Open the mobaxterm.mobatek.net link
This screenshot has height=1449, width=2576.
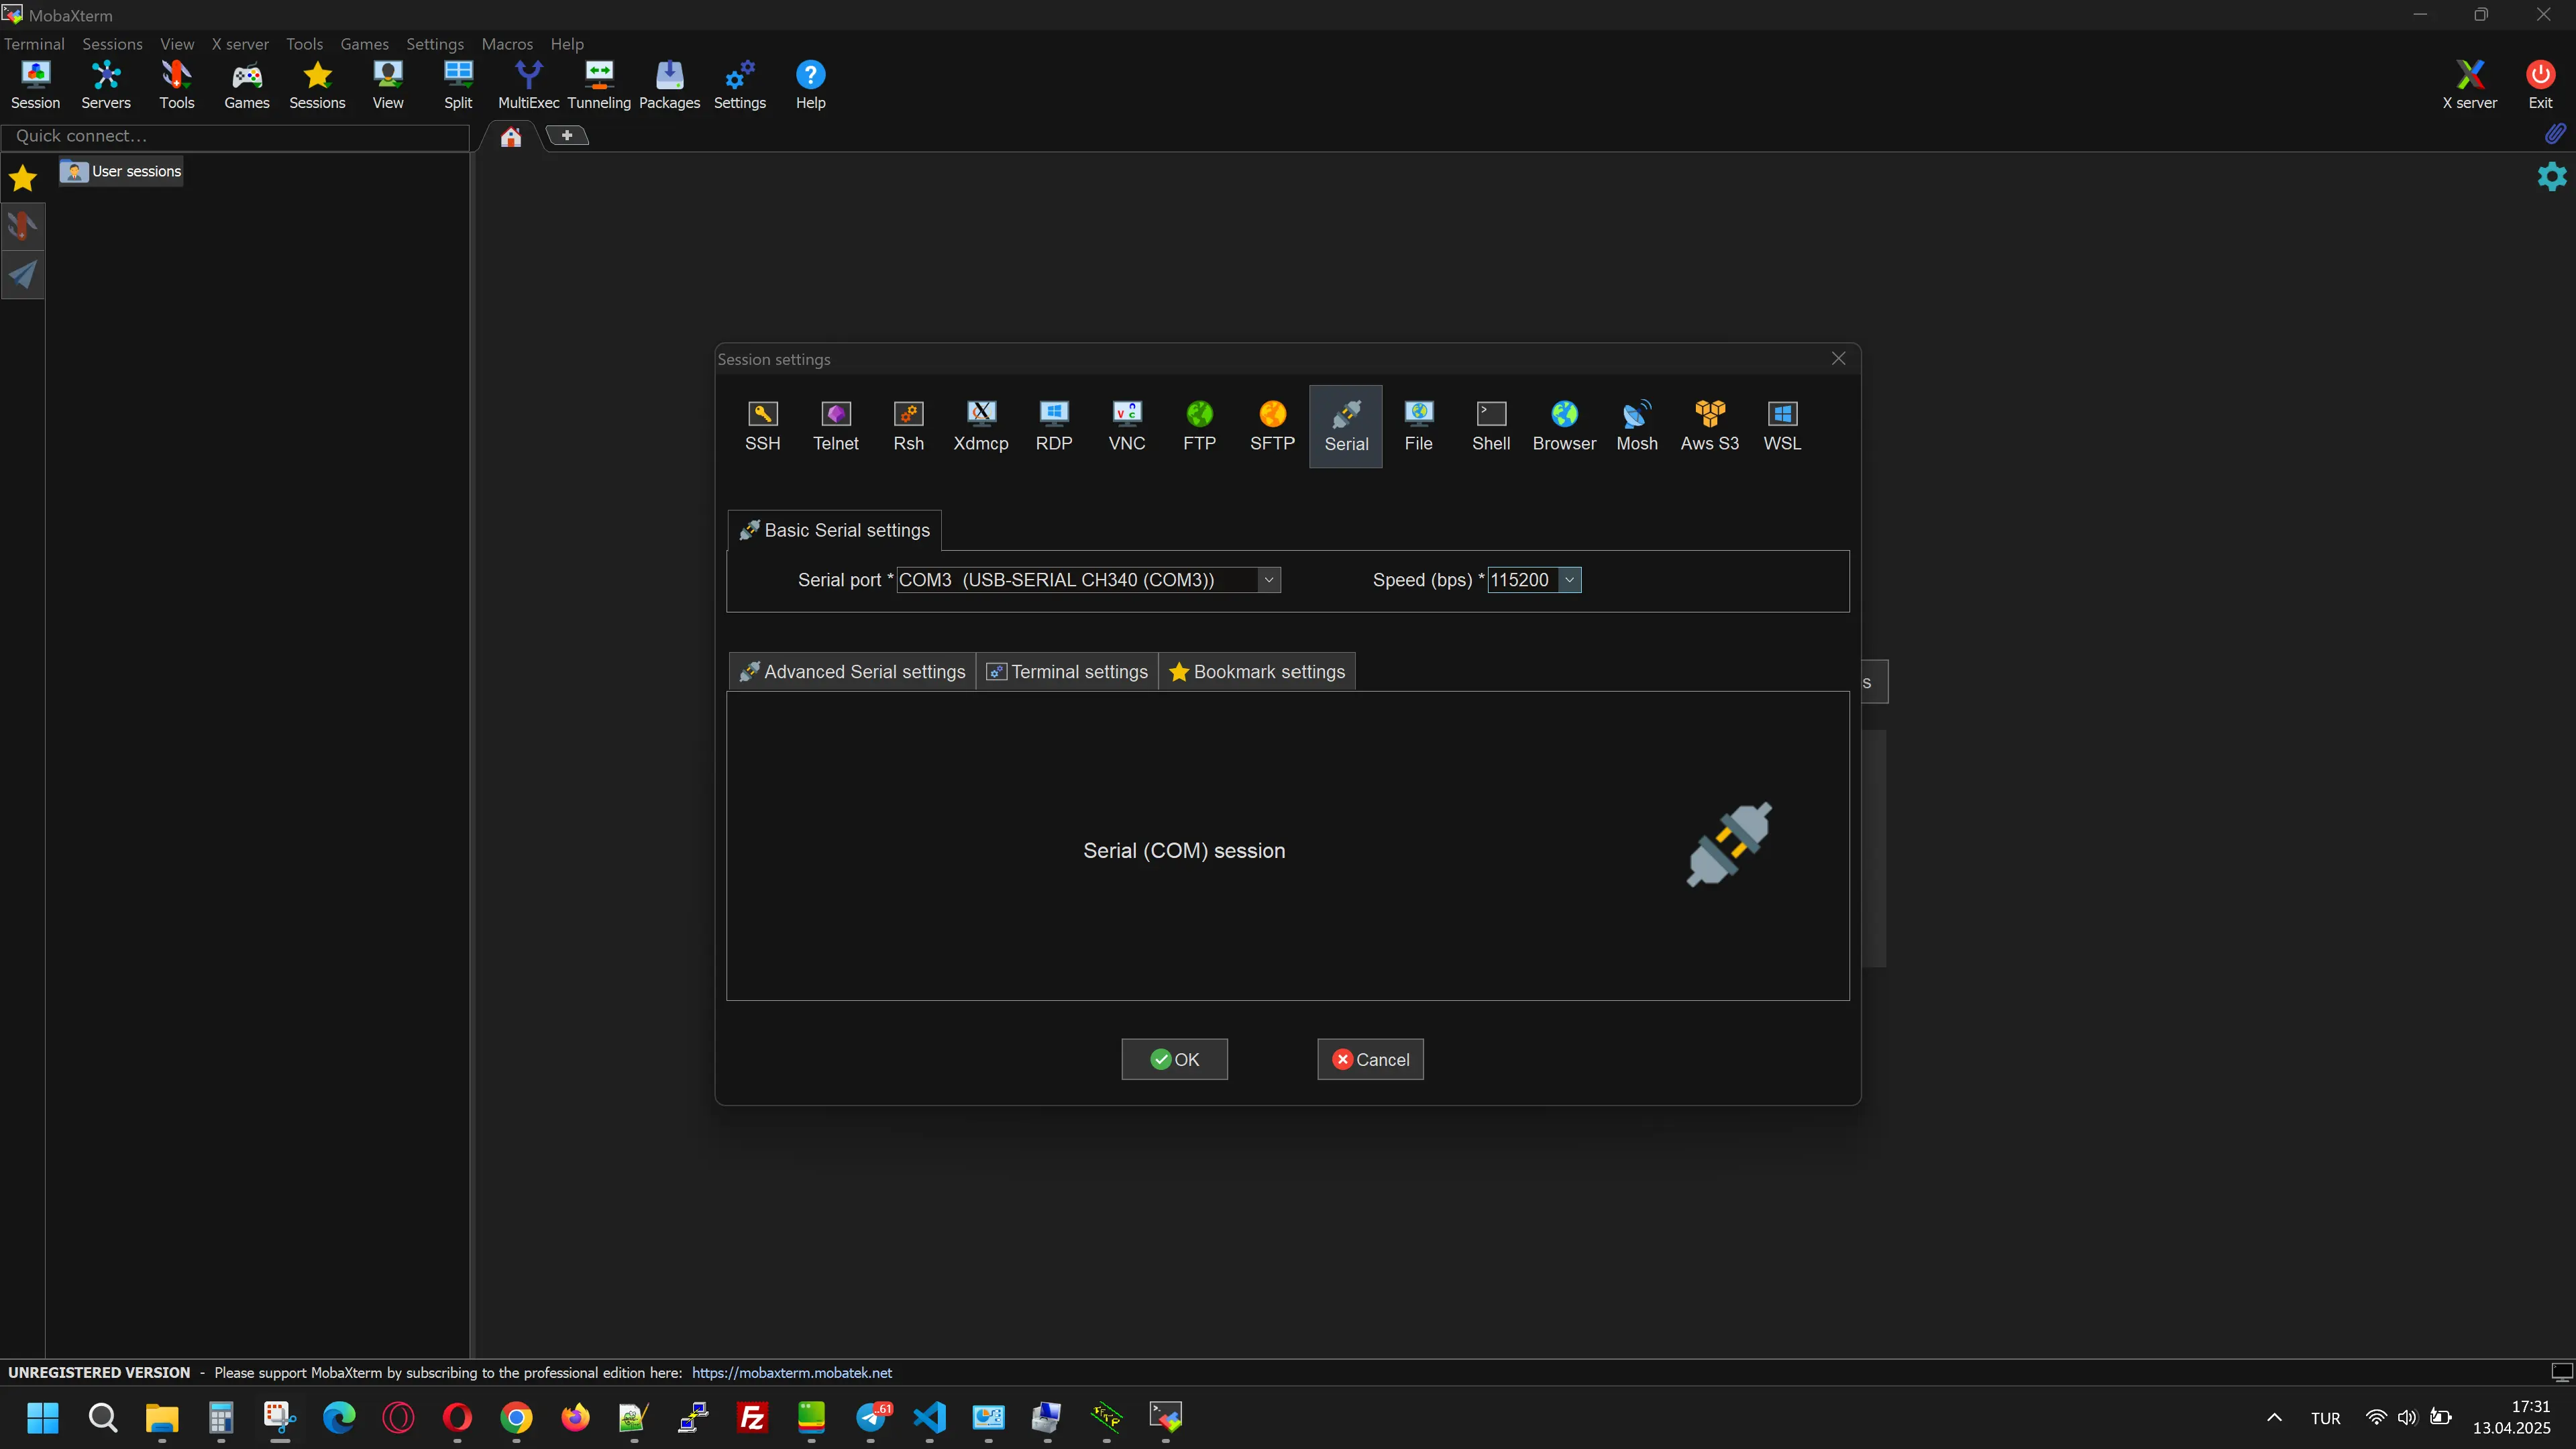pyautogui.click(x=791, y=1373)
